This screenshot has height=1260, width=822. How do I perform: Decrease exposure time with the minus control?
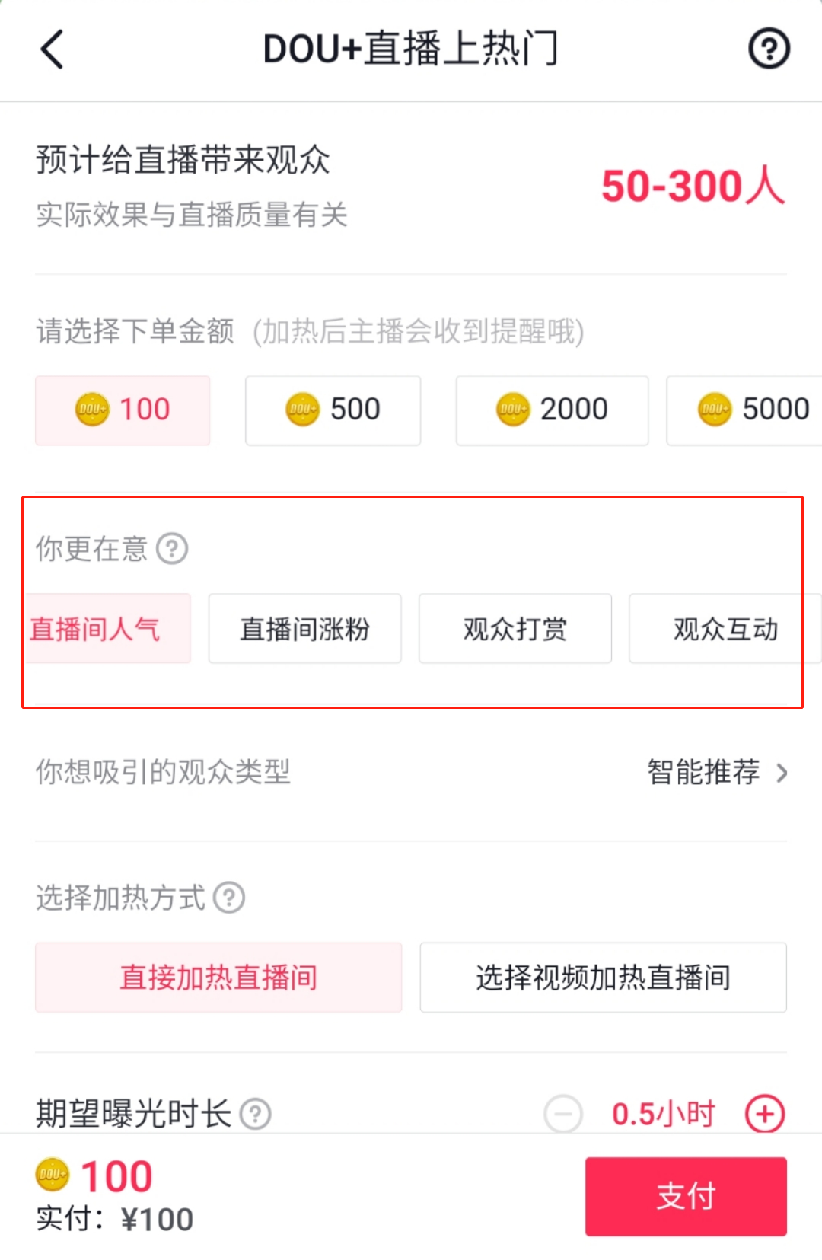pos(563,1114)
